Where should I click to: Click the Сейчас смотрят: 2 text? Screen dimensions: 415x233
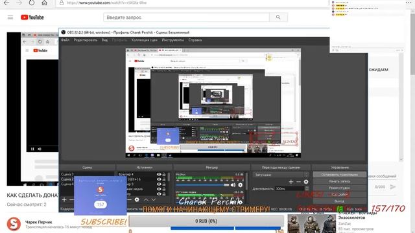(x=27, y=205)
